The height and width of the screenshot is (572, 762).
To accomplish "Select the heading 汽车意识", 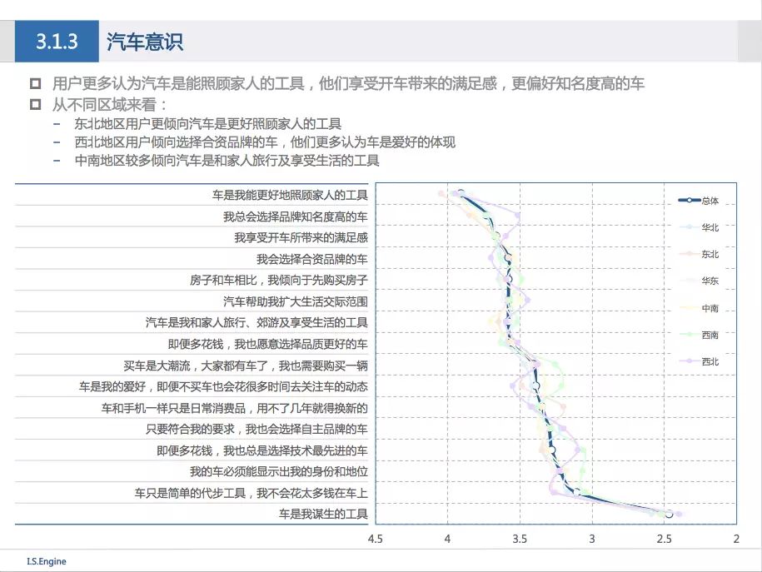I will (x=145, y=42).
